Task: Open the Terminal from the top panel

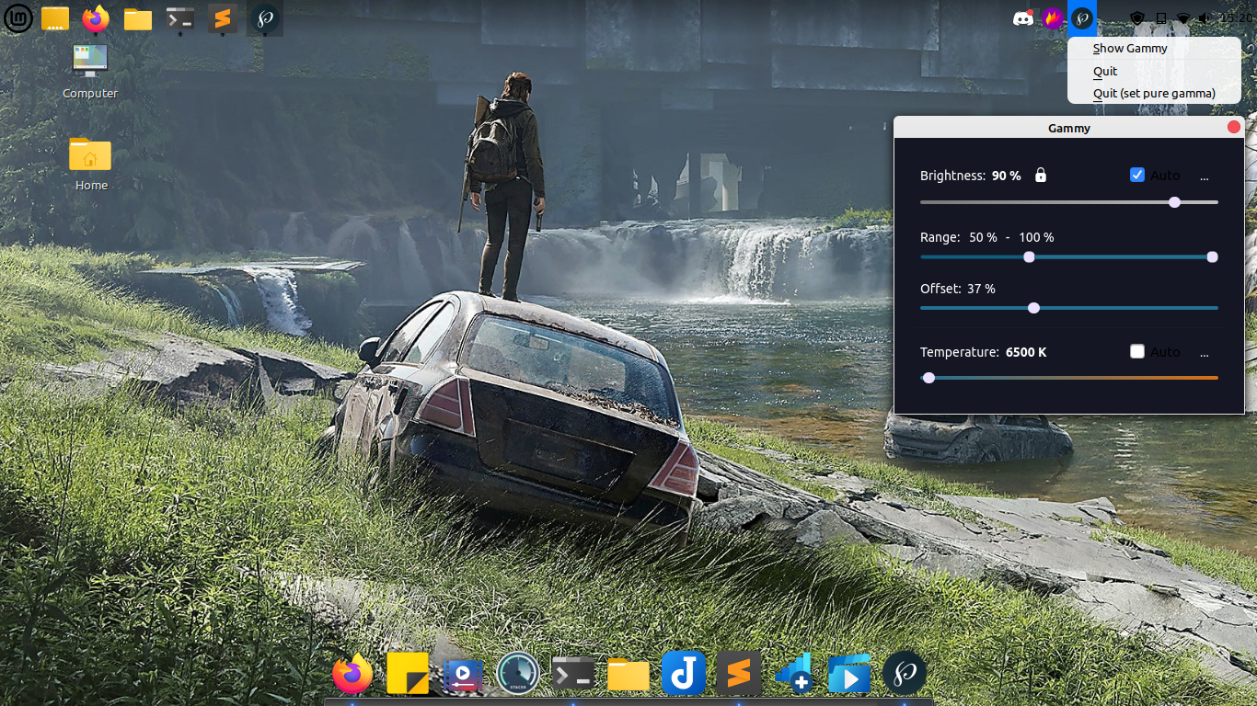Action: (179, 17)
